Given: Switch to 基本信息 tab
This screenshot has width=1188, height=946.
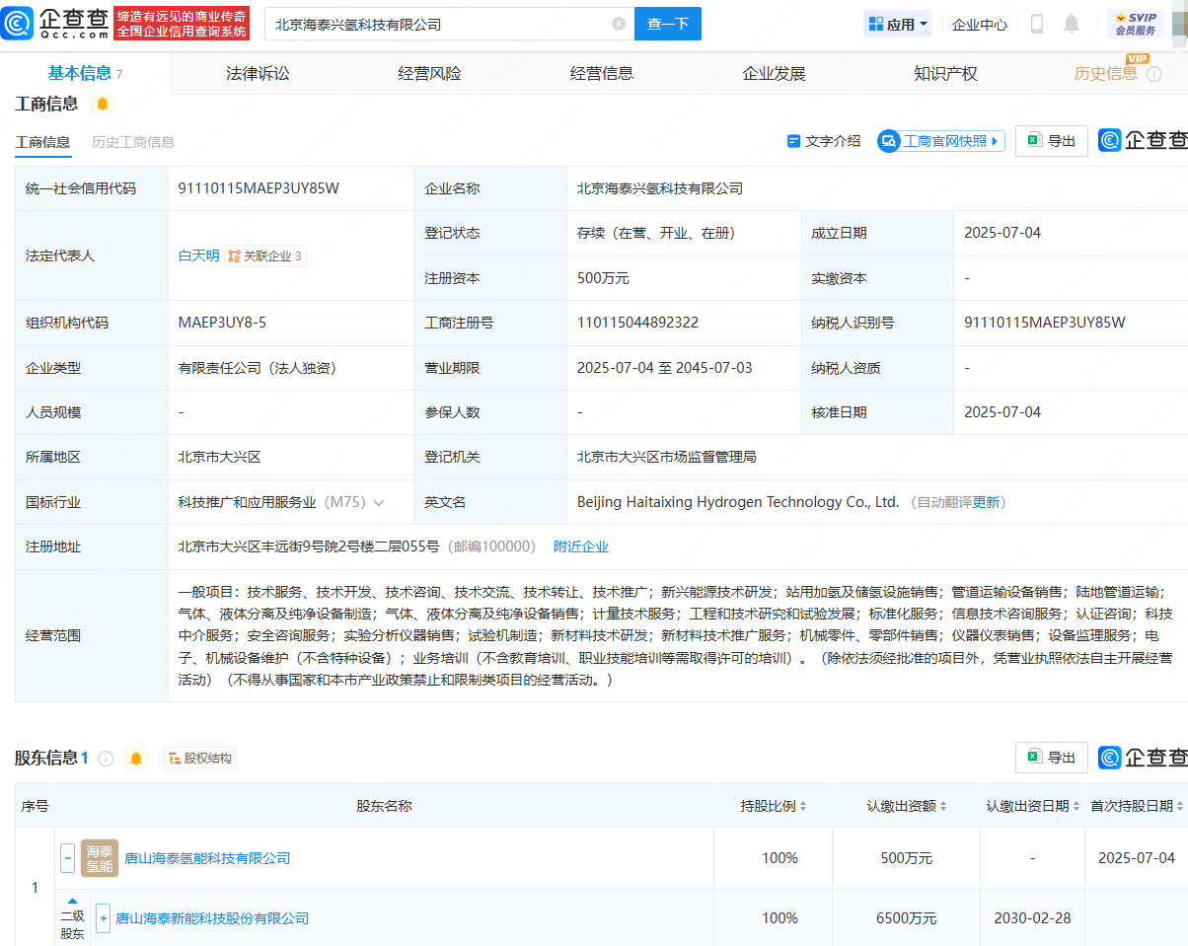Looking at the screenshot, I should tap(85, 74).
